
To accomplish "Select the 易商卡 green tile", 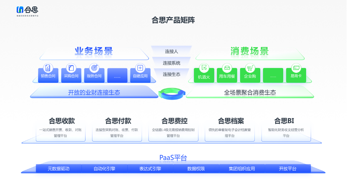I will click(296, 75).
